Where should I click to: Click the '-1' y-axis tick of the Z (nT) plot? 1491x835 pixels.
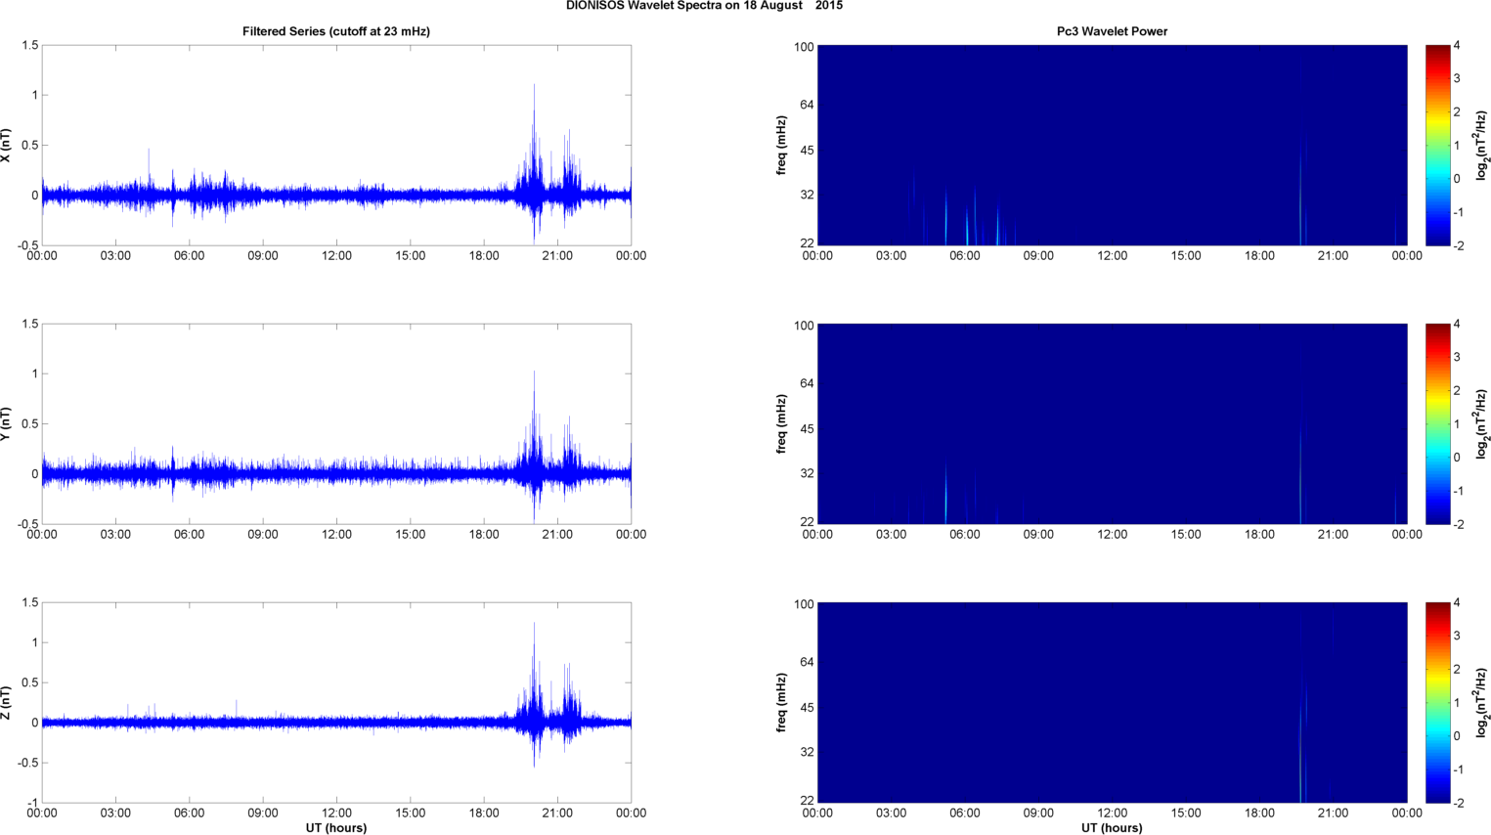click(32, 803)
